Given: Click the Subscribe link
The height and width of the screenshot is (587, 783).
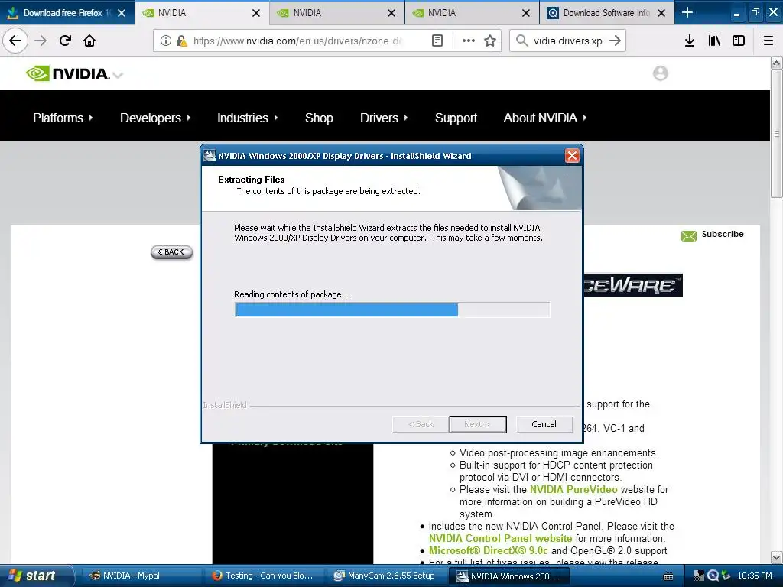Looking at the screenshot, I should [722, 234].
